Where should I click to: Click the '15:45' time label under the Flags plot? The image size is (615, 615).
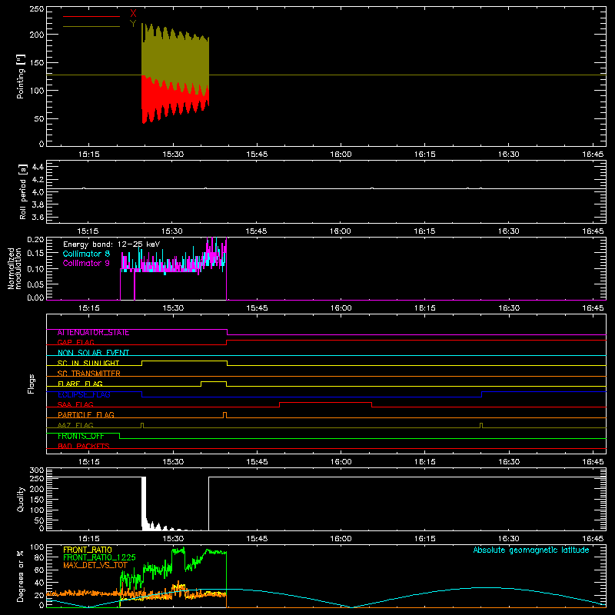pyautogui.click(x=257, y=462)
